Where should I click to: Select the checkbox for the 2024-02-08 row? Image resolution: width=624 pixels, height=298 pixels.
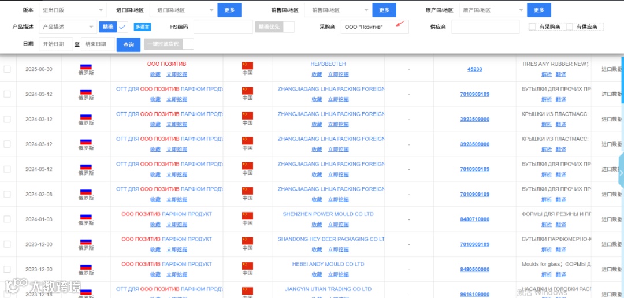point(7,194)
